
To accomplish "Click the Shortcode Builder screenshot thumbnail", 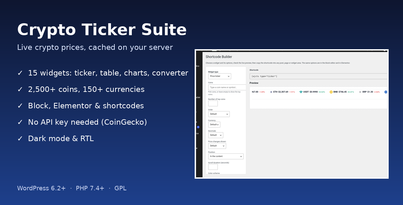I will click(291, 114).
